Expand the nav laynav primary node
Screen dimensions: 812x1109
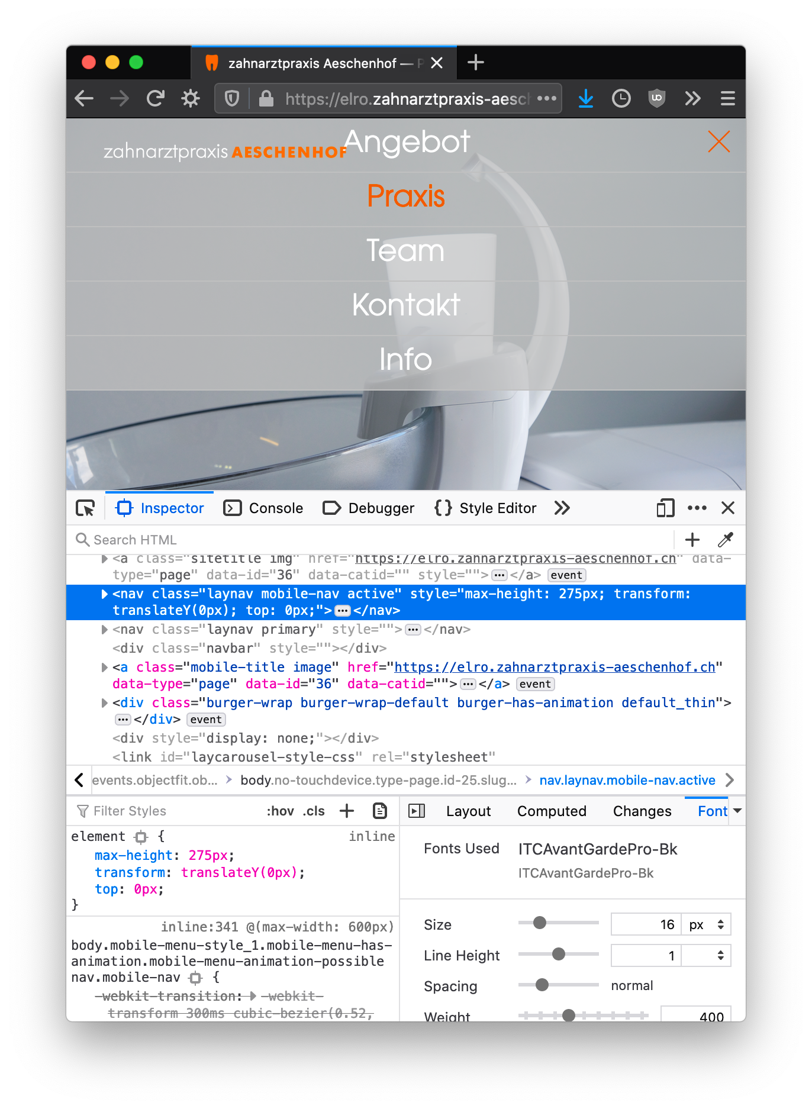105,630
